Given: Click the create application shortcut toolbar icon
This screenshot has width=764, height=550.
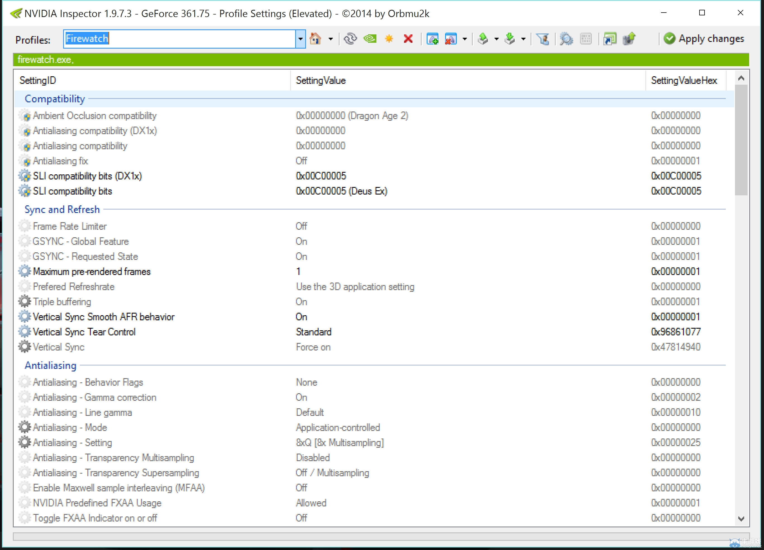Looking at the screenshot, I should [x=610, y=39].
